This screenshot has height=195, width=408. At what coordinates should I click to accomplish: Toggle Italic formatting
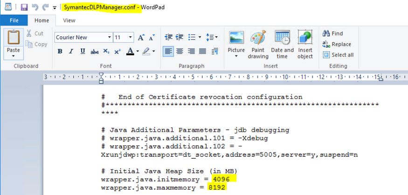(x=71, y=51)
